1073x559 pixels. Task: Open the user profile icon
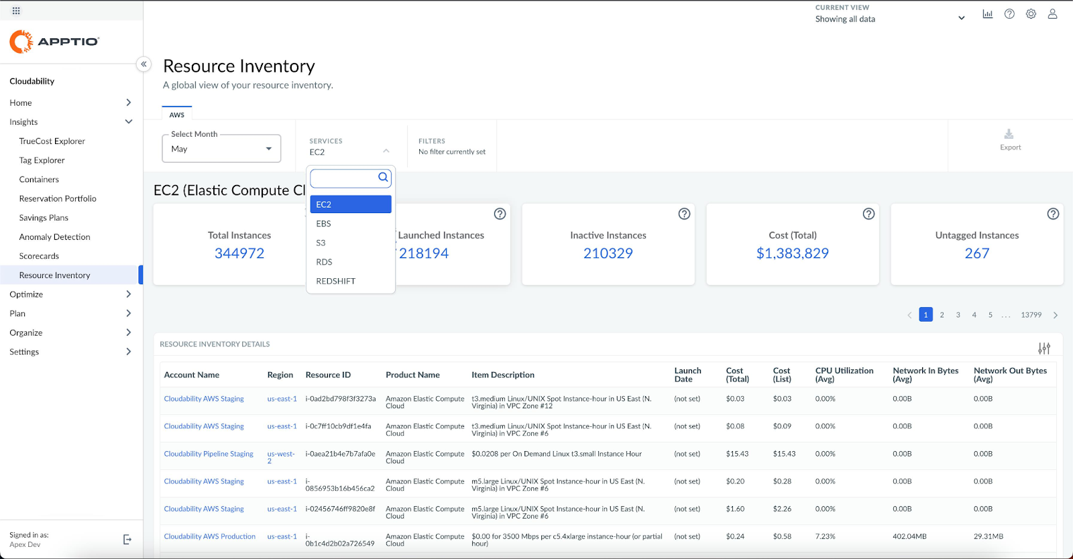[x=1052, y=14]
